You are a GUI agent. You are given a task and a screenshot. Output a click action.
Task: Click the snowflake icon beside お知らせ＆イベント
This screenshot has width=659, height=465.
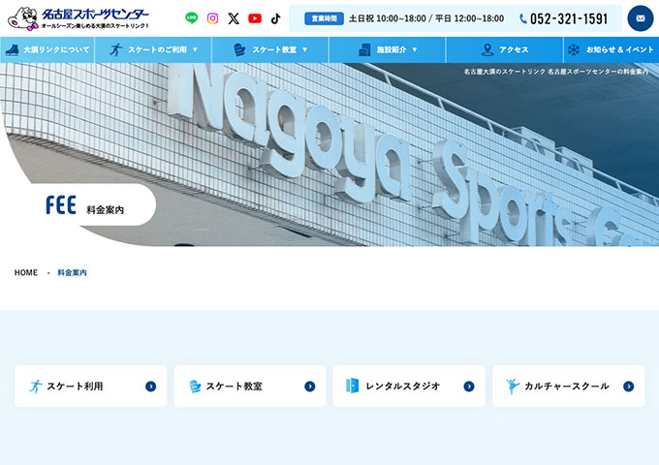pyautogui.click(x=574, y=49)
